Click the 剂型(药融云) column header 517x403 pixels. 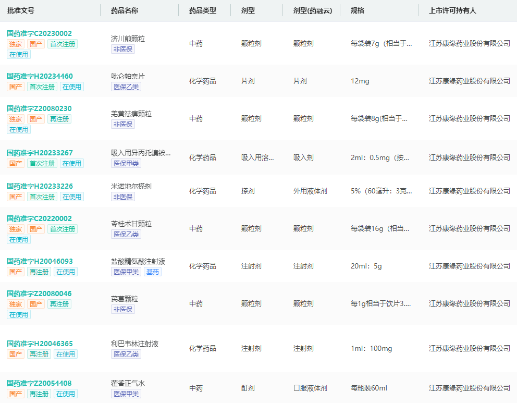pyautogui.click(x=313, y=10)
